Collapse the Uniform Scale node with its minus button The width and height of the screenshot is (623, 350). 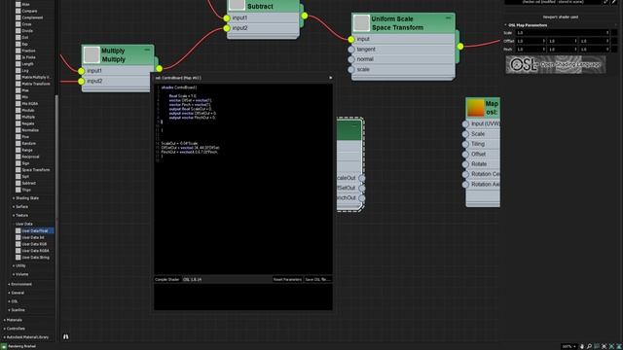point(448,17)
